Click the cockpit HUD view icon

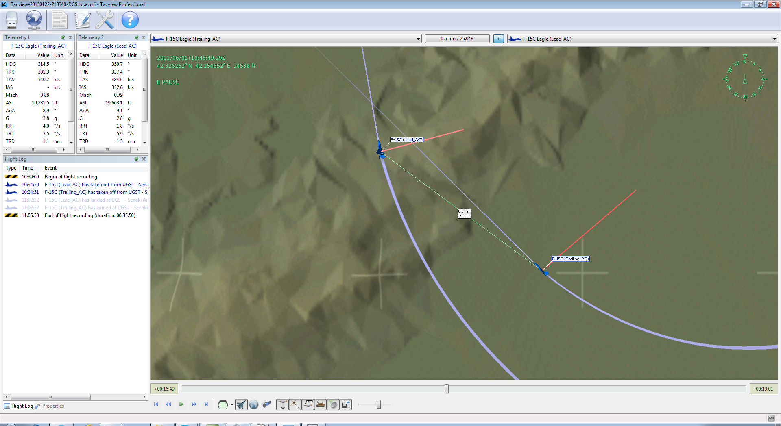pyautogui.click(x=223, y=404)
